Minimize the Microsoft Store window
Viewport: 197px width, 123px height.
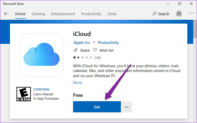click(168, 4)
